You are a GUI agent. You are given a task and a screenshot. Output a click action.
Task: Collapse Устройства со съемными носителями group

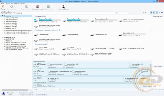(x=150, y=30)
